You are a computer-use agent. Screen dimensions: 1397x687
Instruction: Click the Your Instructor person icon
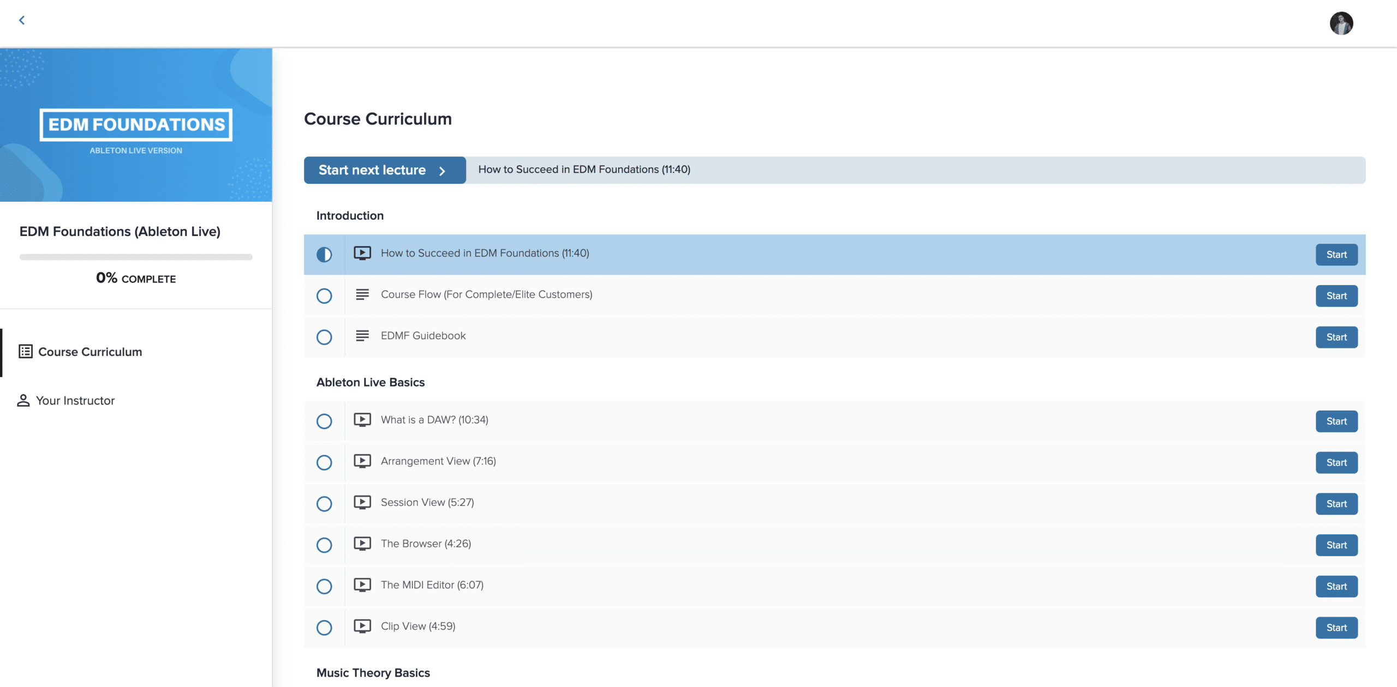[23, 401]
